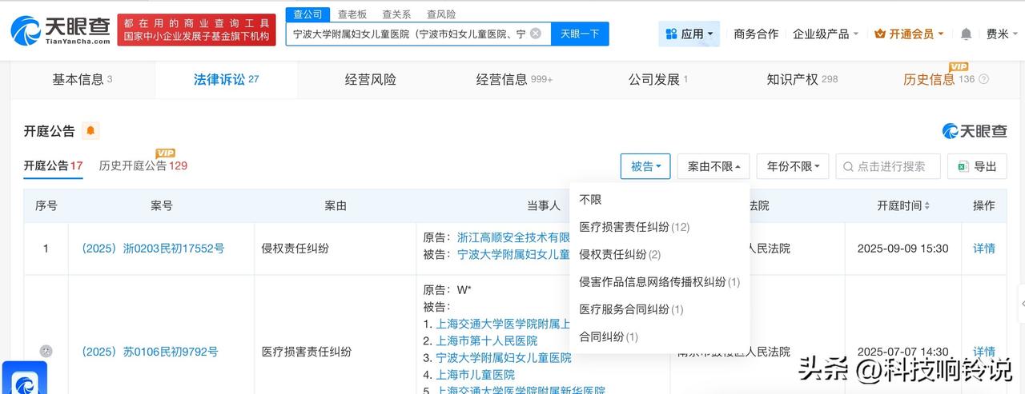Click the floating app icon at bottom left
This screenshot has width=1025, height=394.
tap(25, 378)
